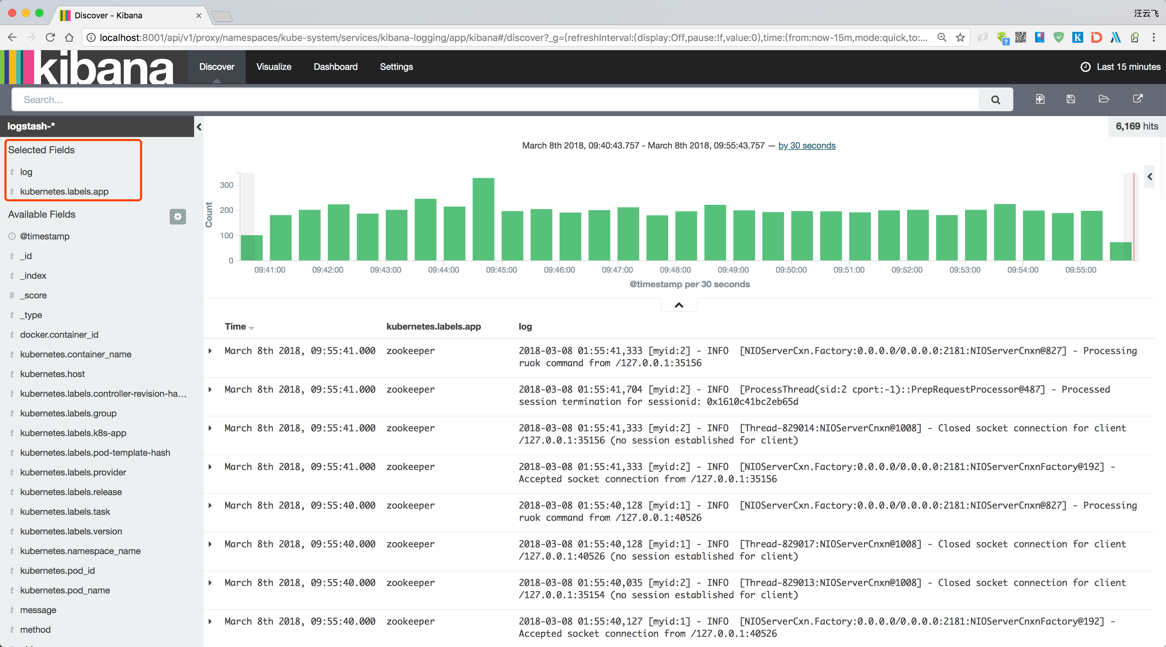Viewport: 1166px width, 647px height.
Task: Click the Save Search icon
Action: click(1071, 99)
